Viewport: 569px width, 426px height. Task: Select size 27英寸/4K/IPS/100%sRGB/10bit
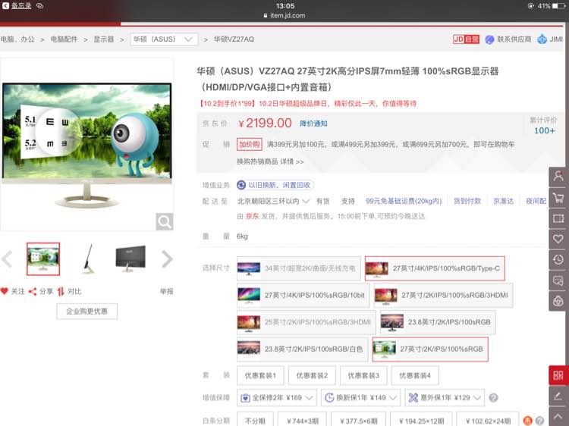[x=303, y=295]
